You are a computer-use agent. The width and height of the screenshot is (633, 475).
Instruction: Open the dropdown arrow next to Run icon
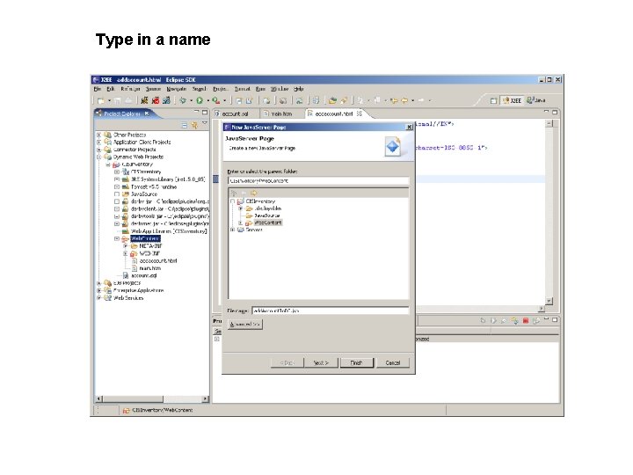[207, 100]
